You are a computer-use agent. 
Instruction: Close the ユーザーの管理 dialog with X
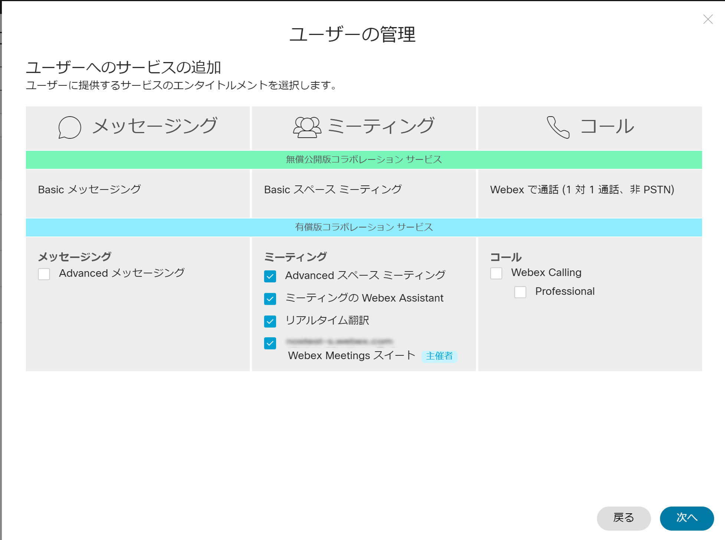click(708, 19)
